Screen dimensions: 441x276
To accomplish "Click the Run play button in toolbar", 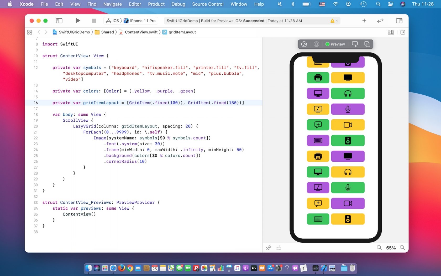I will [x=78, y=21].
